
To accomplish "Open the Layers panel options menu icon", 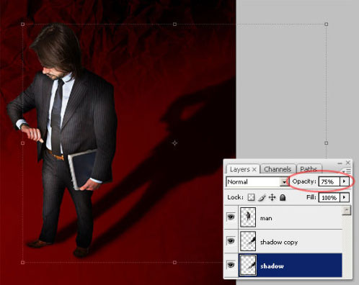I will pos(347,171).
